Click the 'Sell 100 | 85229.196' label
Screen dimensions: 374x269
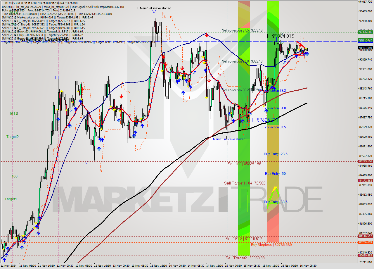244,164
